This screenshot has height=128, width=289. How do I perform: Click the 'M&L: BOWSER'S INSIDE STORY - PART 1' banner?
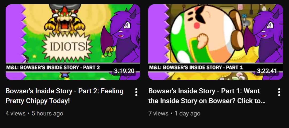pyautogui.click(x=196, y=67)
